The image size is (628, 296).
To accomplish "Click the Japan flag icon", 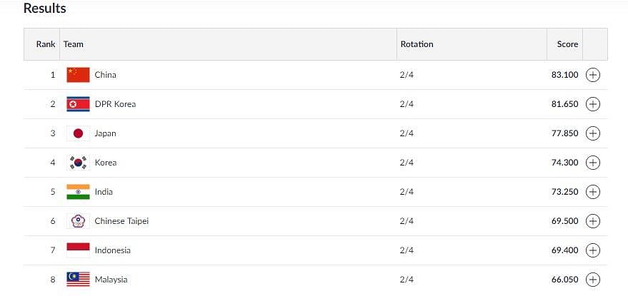I will point(78,133).
